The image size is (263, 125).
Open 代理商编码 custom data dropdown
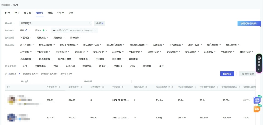click(41, 66)
